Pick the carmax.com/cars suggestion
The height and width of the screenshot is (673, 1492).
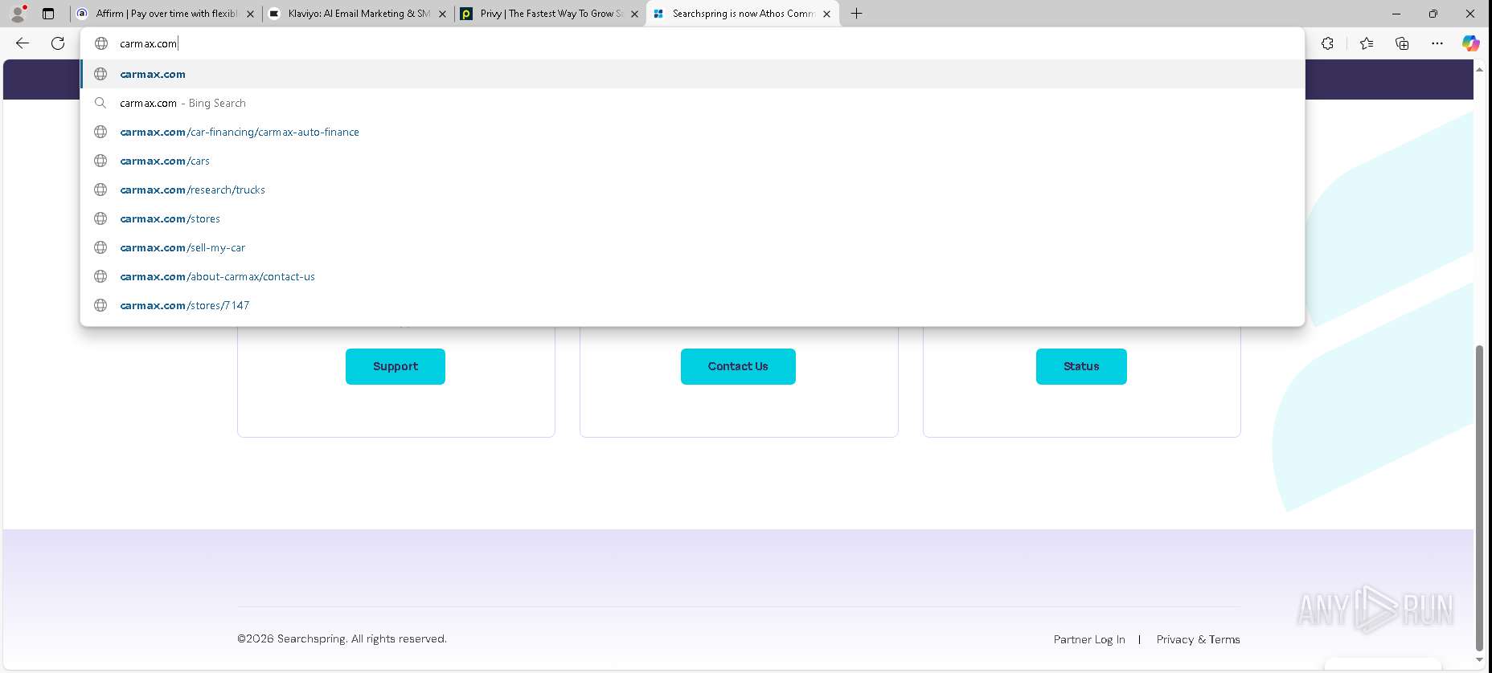pos(692,161)
